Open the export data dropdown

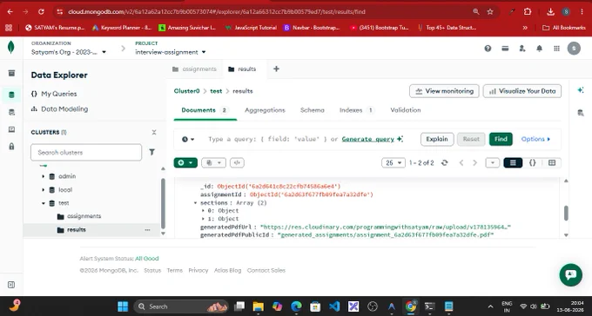click(213, 162)
